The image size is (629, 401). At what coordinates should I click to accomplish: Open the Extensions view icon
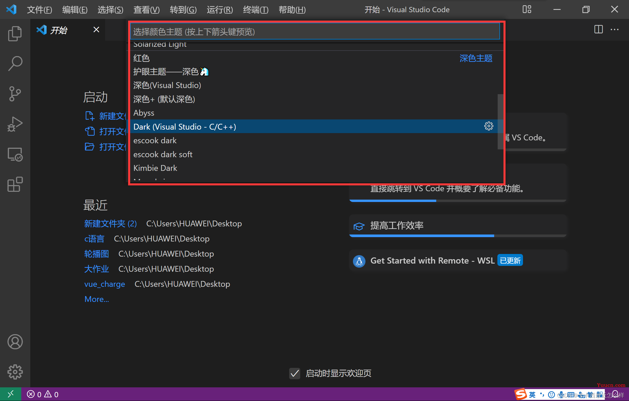(15, 184)
